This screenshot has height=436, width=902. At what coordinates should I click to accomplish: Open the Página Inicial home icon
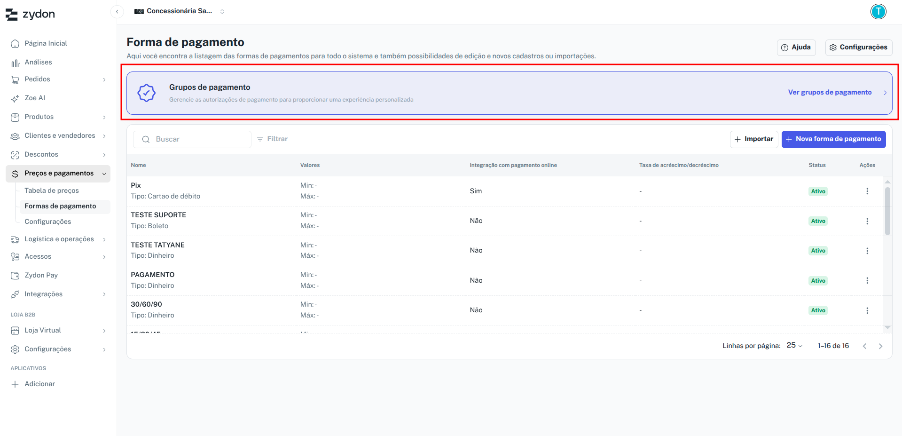[15, 43]
